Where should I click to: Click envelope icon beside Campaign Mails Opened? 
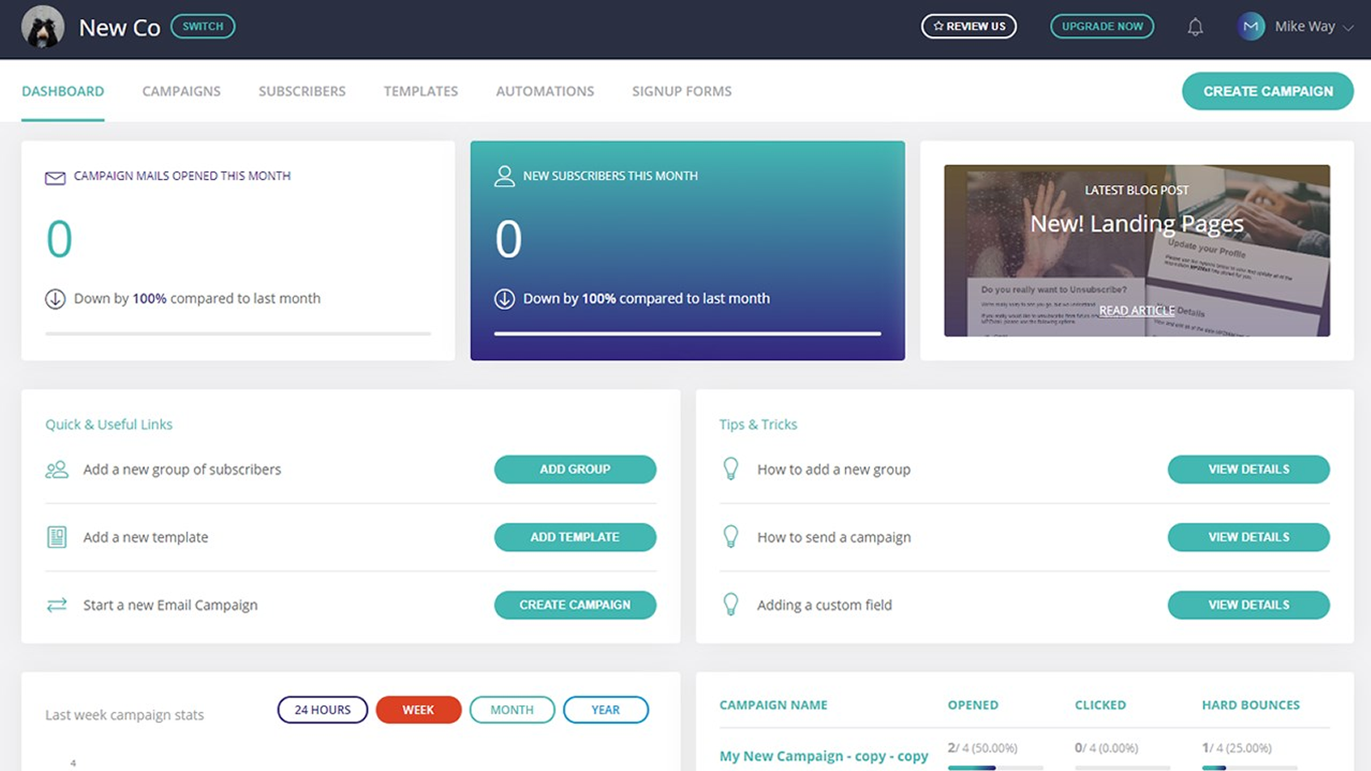(55, 177)
